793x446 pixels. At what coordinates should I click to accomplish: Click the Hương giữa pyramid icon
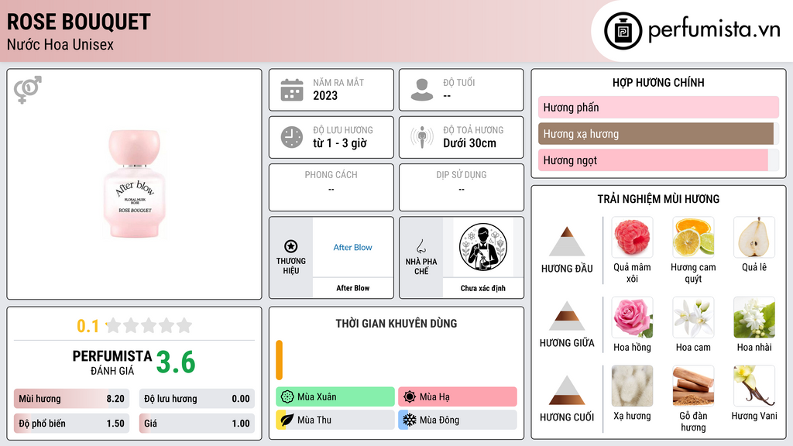567,316
